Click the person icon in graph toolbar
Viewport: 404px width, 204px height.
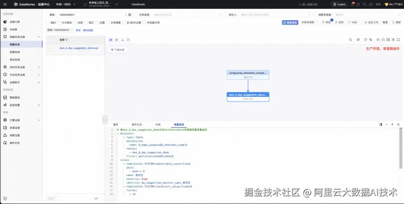pyautogui.click(x=122, y=40)
